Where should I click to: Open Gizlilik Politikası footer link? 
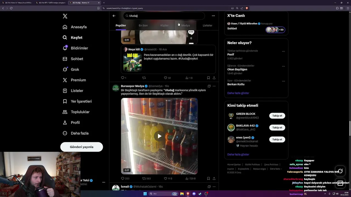click(x=252, y=164)
